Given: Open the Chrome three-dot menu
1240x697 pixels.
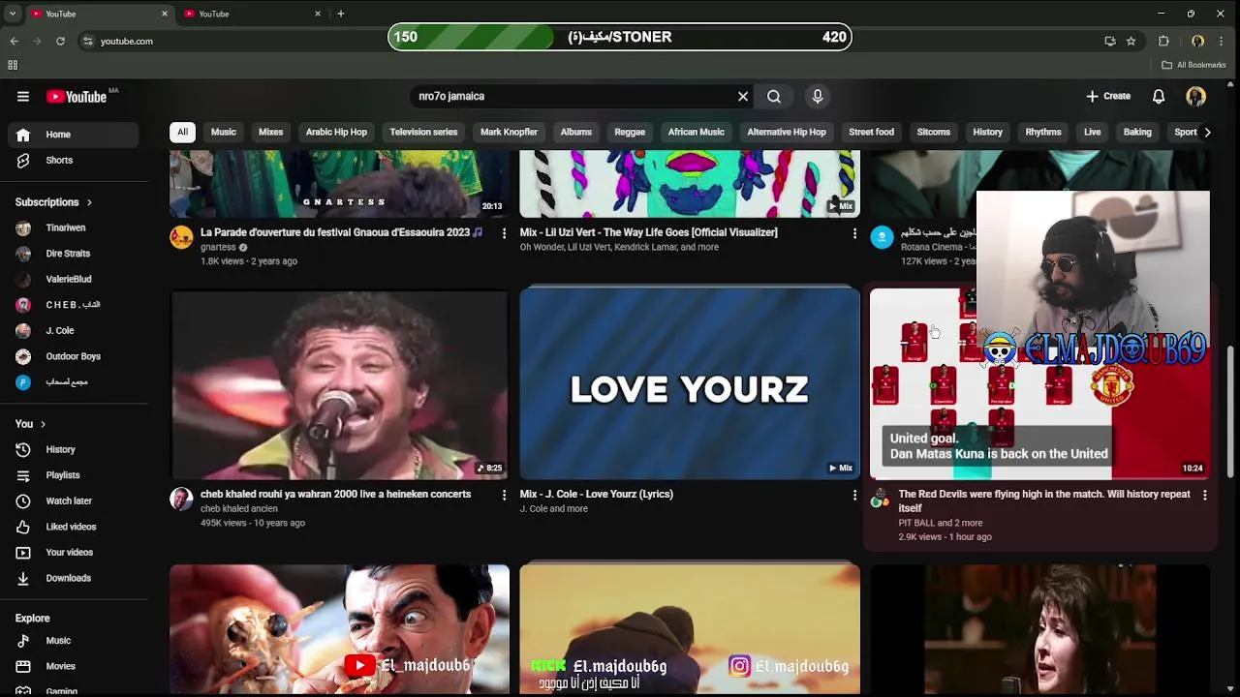Looking at the screenshot, I should pyautogui.click(x=1223, y=41).
